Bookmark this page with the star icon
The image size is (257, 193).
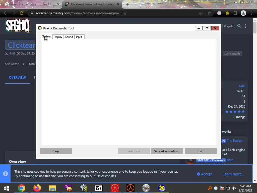pyautogui.click(x=209, y=13)
